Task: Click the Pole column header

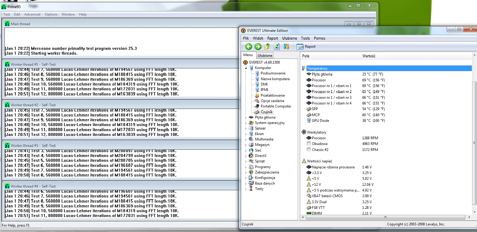Action: [330, 56]
